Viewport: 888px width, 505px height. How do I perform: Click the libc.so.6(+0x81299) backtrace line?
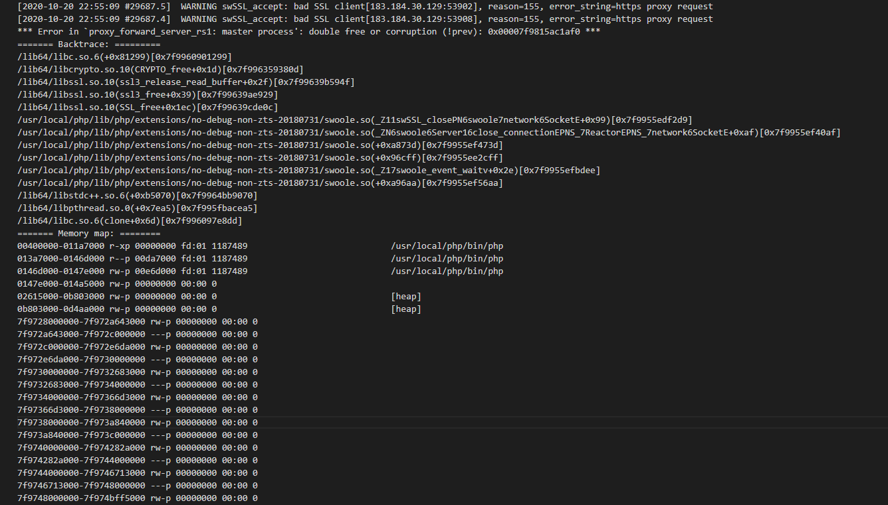pos(124,57)
